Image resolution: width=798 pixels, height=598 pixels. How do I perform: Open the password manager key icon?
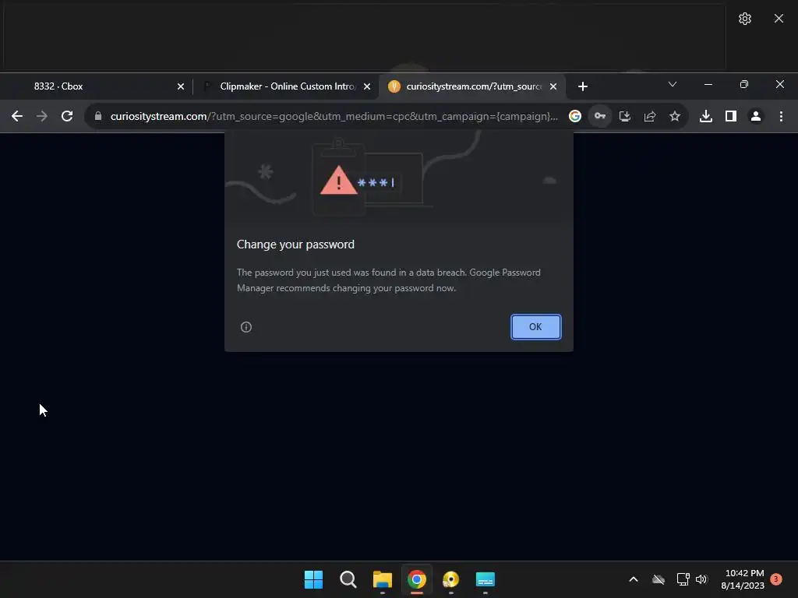click(600, 116)
